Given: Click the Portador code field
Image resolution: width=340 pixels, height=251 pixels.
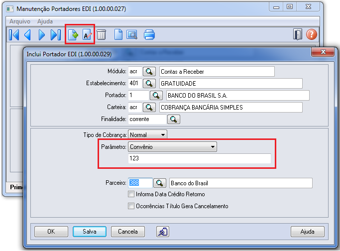Looking at the screenshot, I should pos(138,95).
